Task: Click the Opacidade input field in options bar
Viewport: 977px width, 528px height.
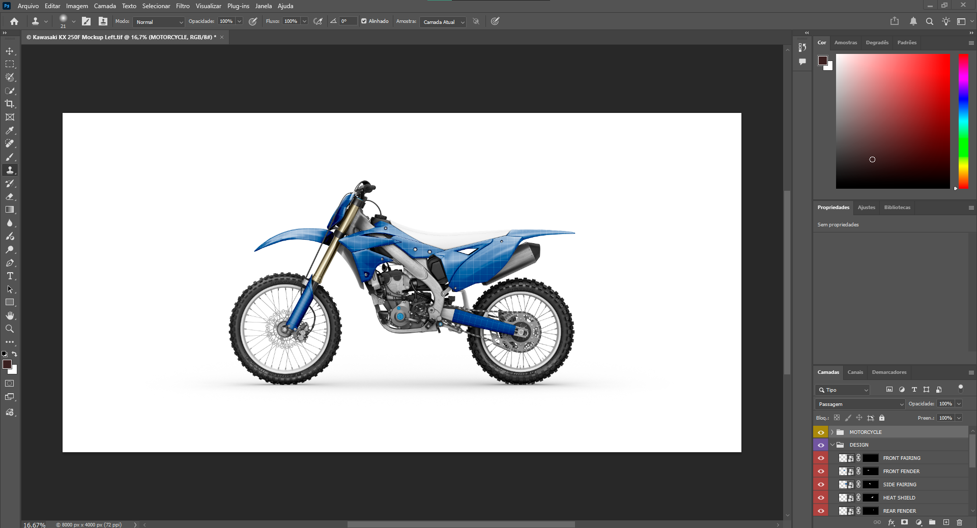Action: 226,21
